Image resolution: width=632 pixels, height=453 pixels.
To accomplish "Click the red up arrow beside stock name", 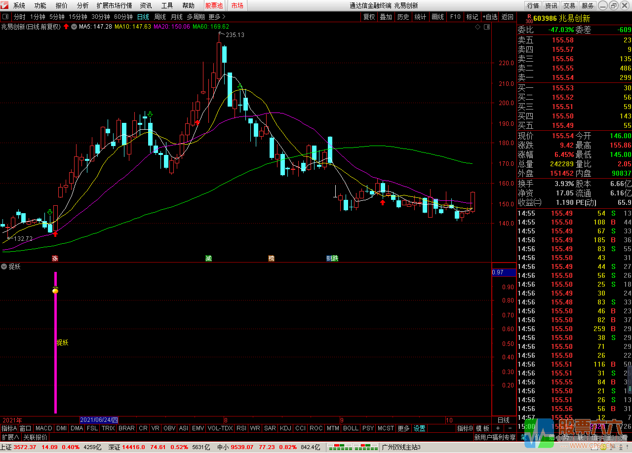I will coord(66,27).
